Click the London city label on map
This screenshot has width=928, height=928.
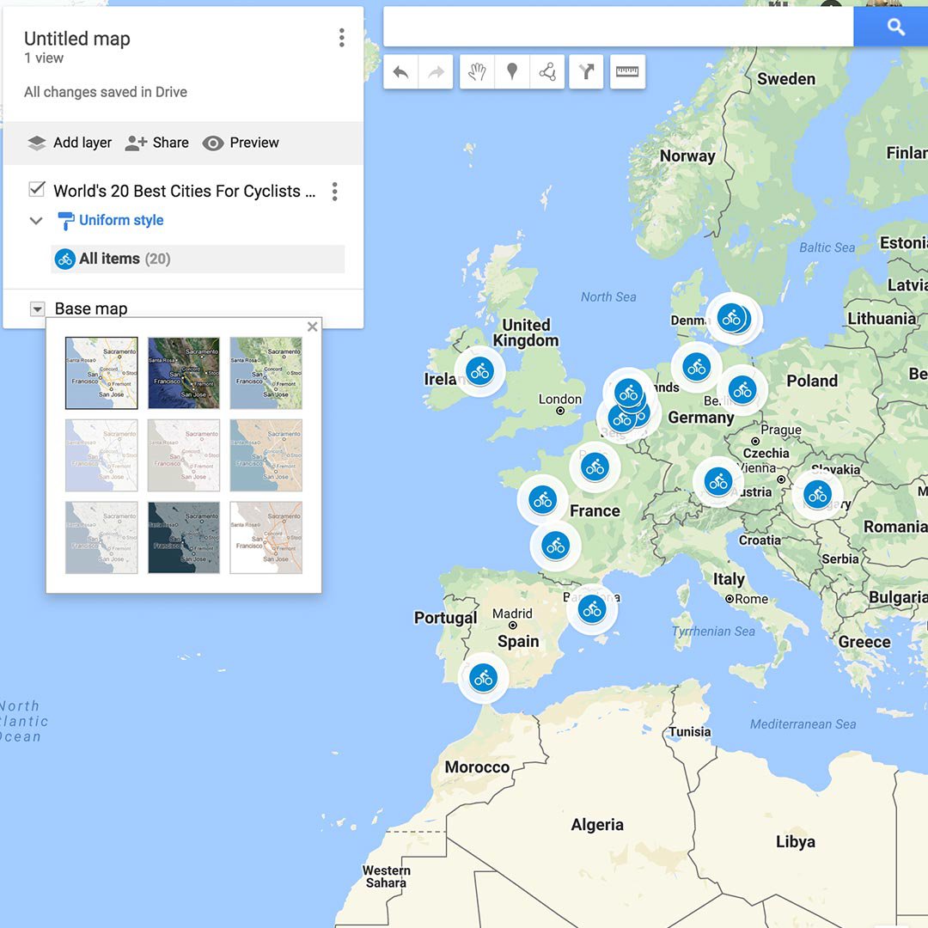click(560, 400)
